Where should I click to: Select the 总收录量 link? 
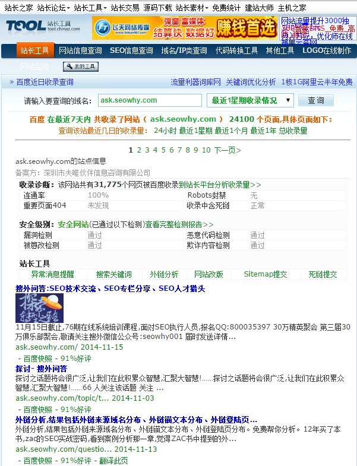pos(293,131)
